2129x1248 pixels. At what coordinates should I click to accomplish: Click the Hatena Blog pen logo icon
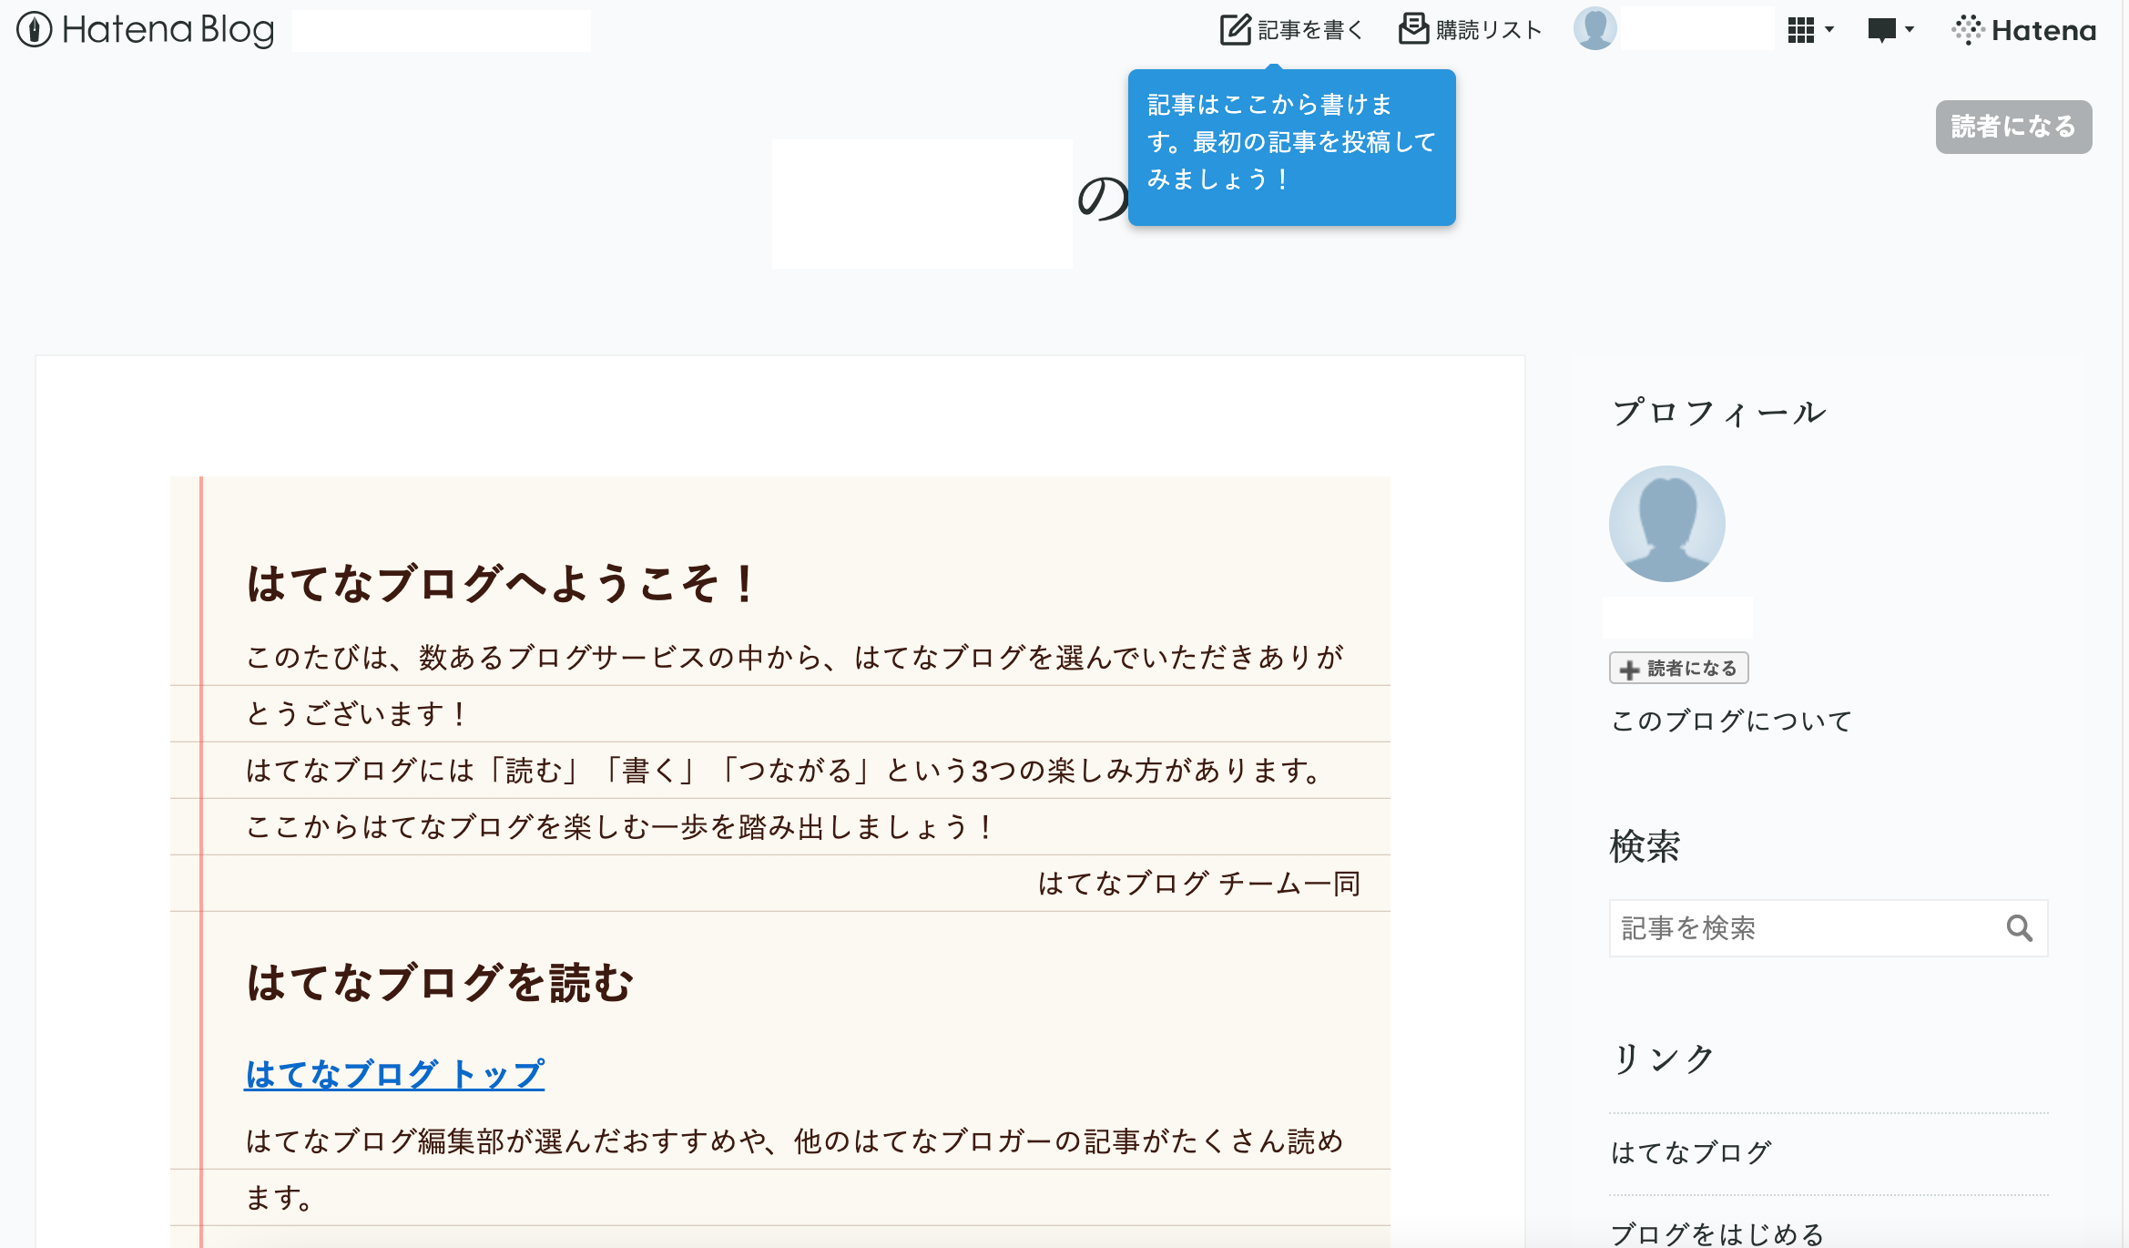(x=35, y=29)
